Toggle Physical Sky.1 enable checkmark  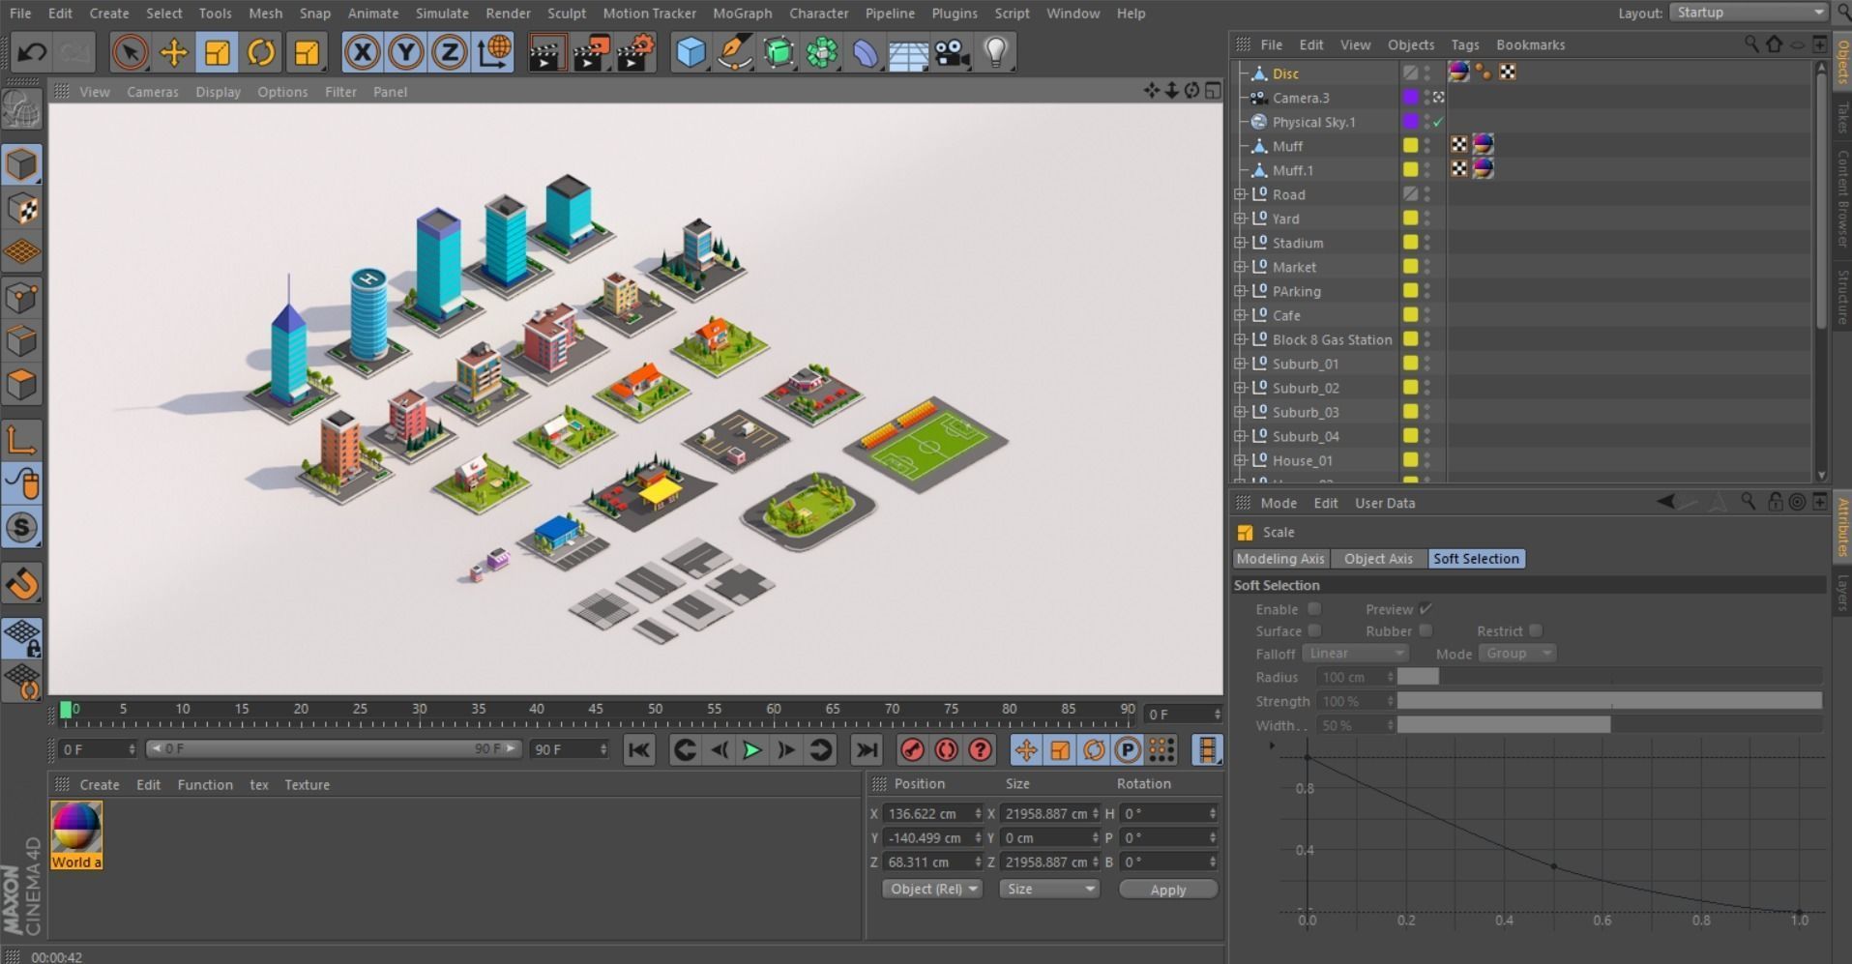point(1438,122)
